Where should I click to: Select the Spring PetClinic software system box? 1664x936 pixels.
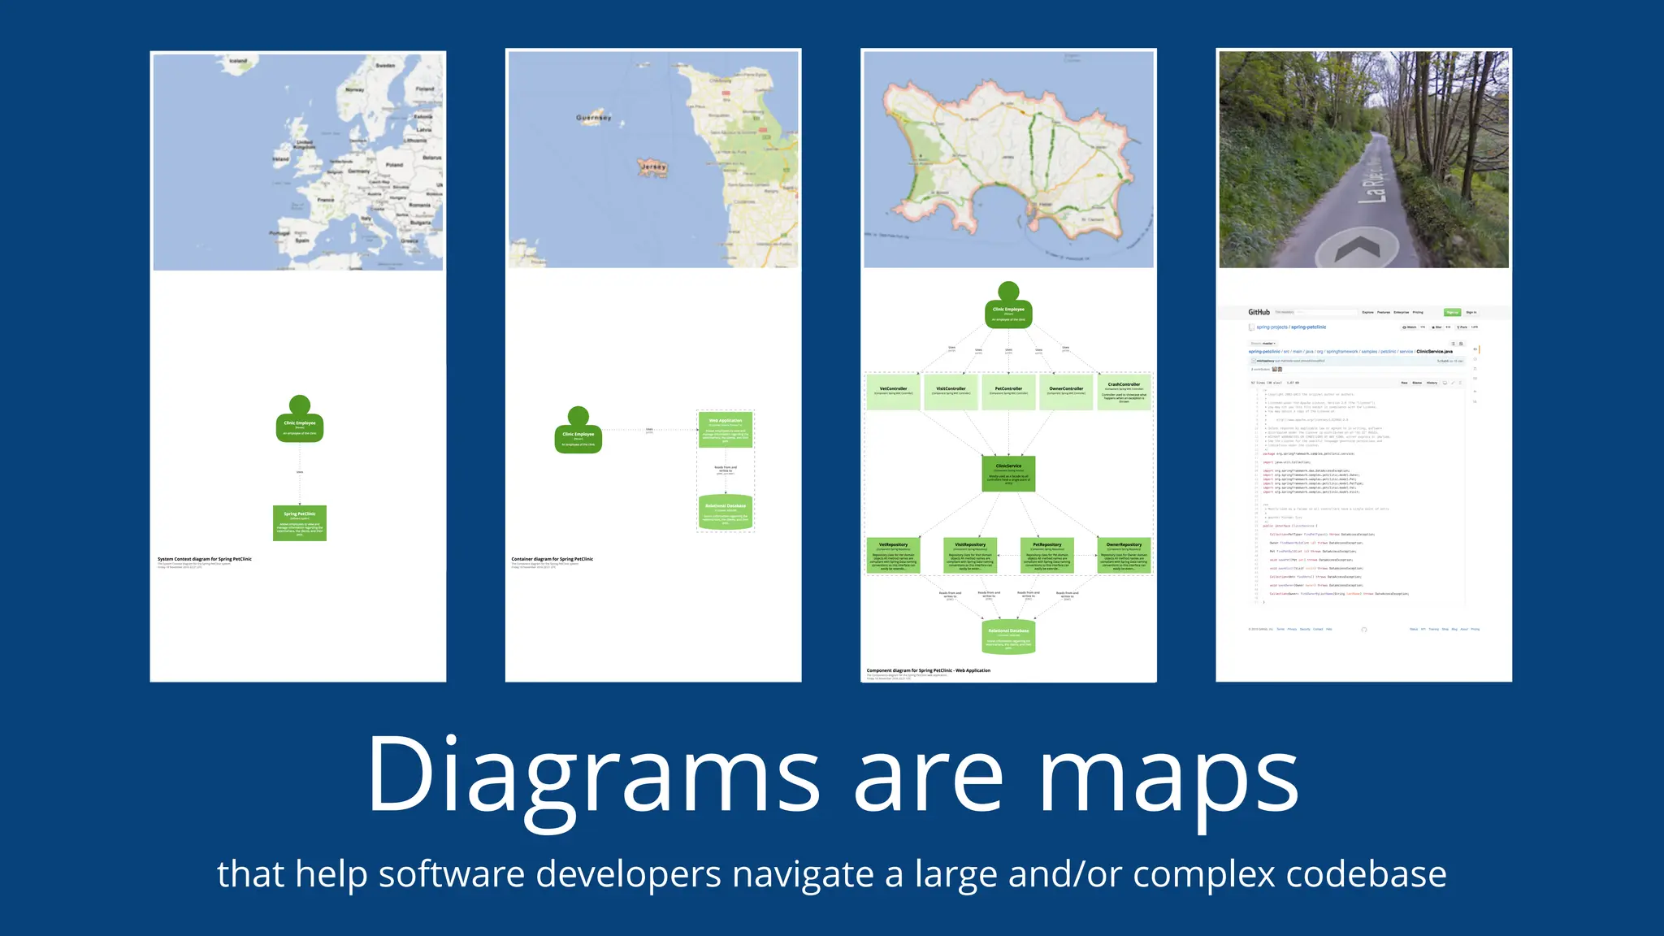300,523
